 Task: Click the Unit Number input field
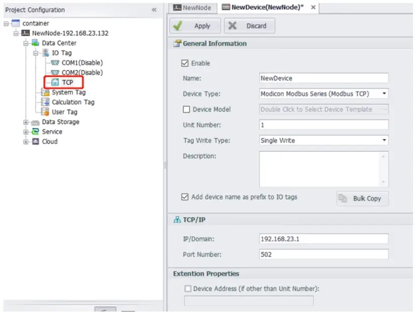323,125
